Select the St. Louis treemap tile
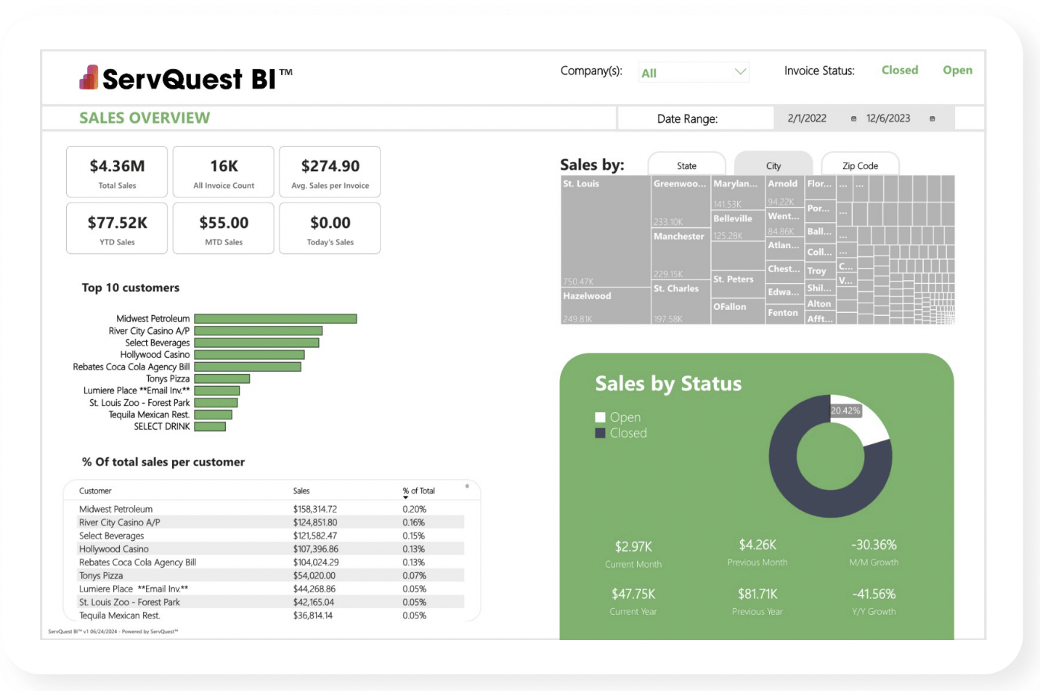 606,232
